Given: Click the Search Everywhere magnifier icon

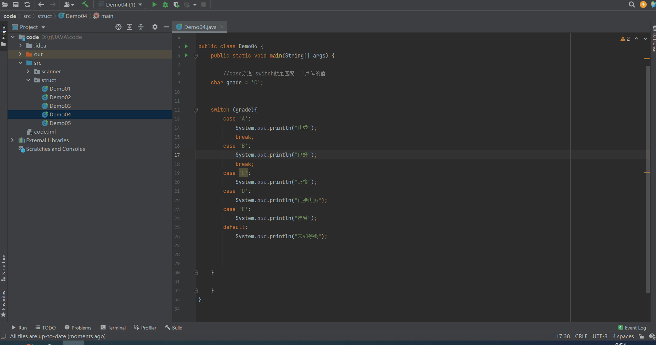Looking at the screenshot, I should (632, 4).
